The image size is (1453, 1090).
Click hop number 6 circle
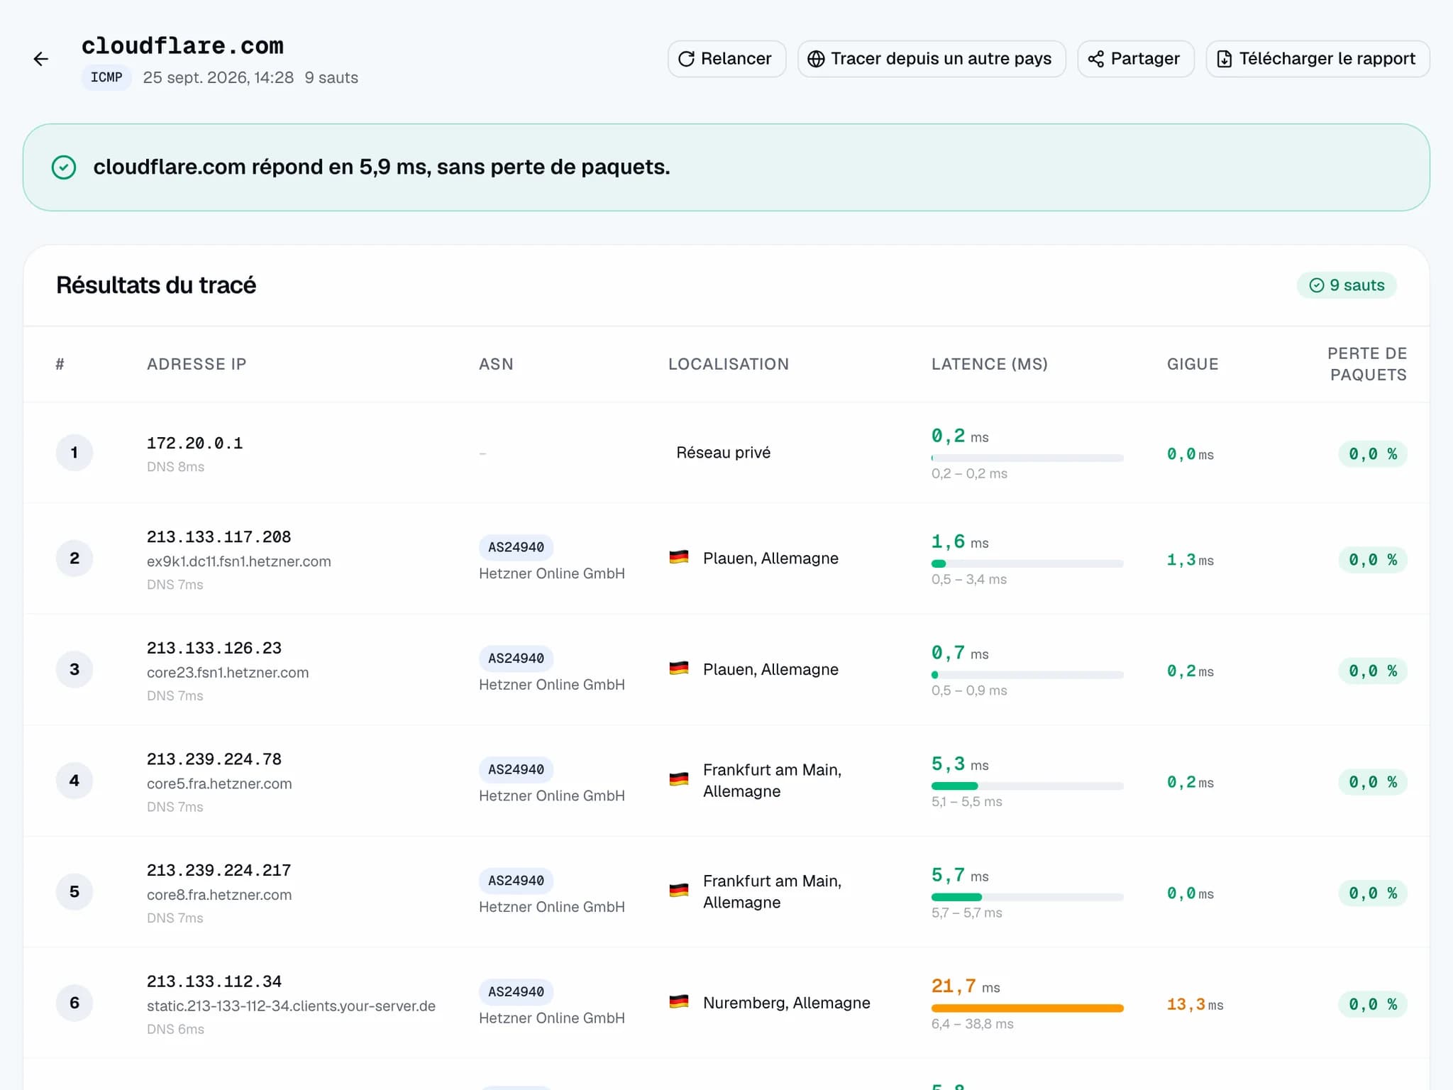pyautogui.click(x=74, y=1003)
